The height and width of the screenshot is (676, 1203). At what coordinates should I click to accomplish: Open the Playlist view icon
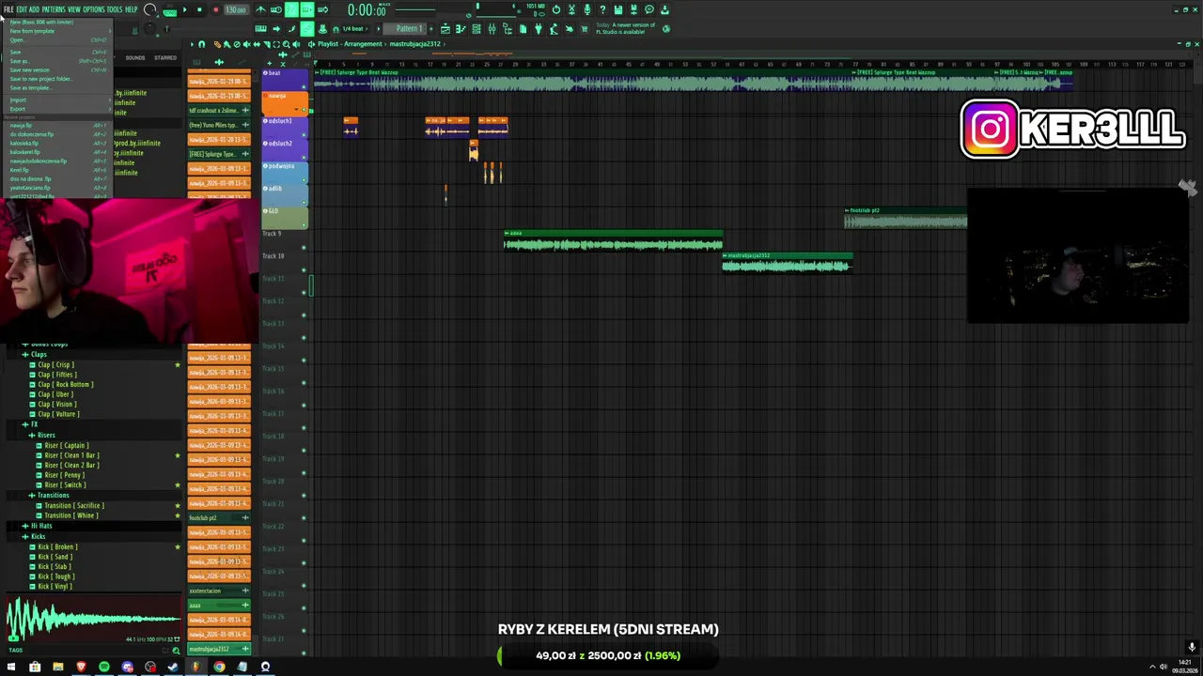point(445,29)
